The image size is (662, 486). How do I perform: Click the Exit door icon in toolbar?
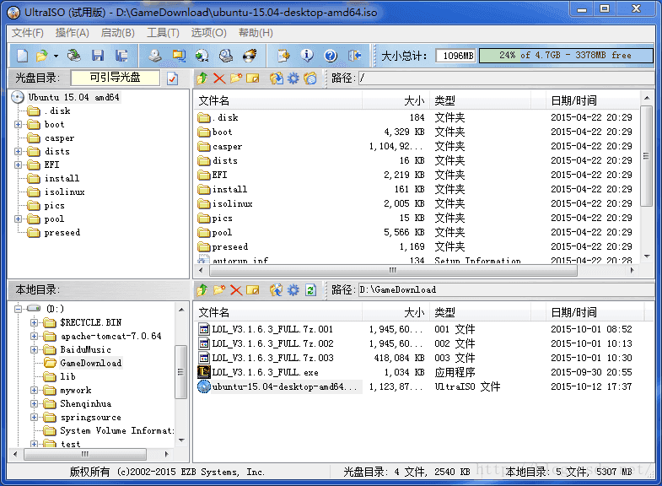coord(354,56)
